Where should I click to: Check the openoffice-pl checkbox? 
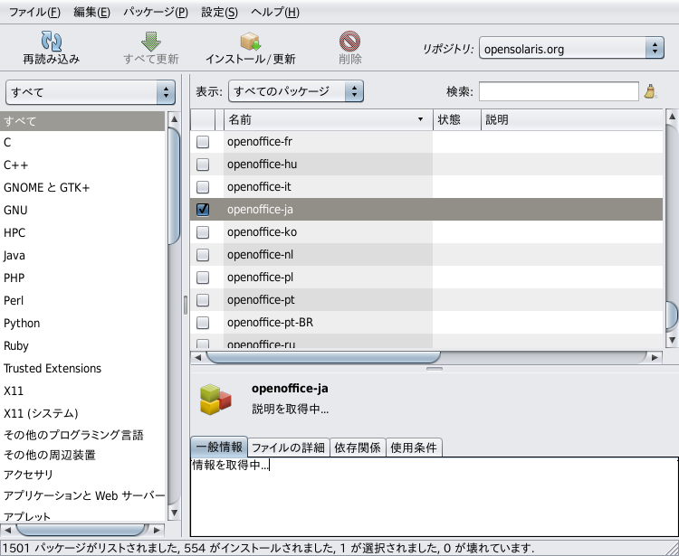203,278
